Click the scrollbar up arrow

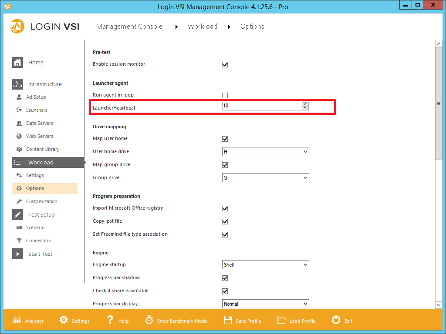(439, 44)
